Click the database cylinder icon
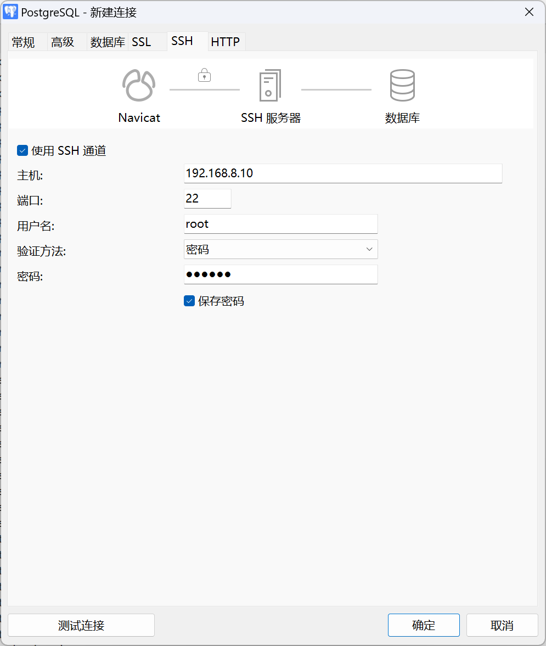546x646 pixels. point(402,85)
